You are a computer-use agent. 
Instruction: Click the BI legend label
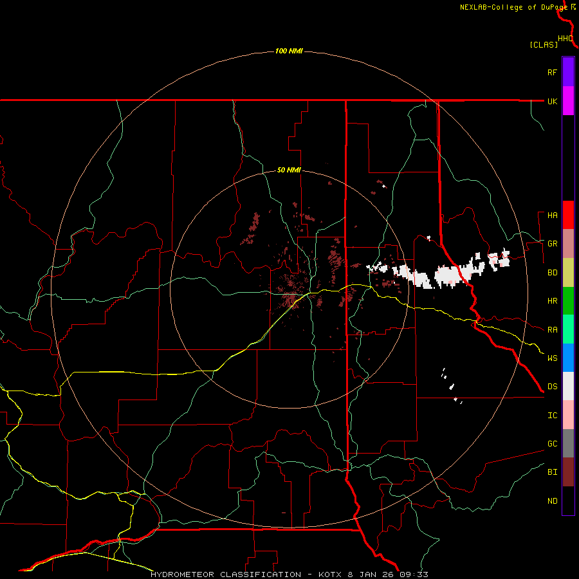552,472
